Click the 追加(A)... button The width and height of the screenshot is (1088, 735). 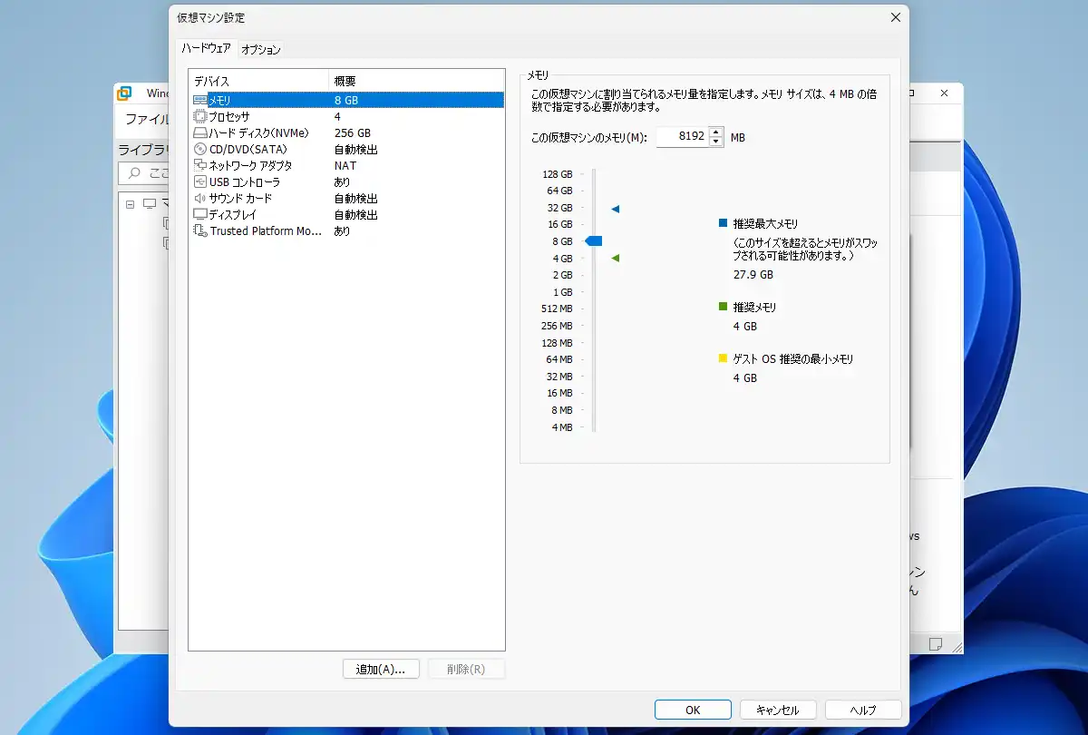pos(381,669)
